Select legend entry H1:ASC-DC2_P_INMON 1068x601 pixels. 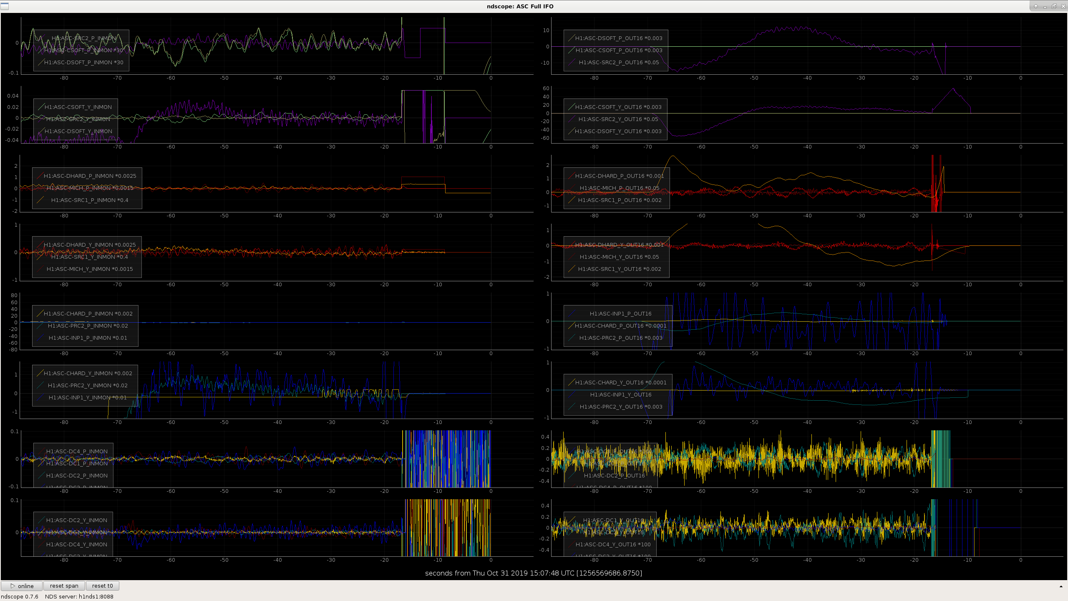click(77, 476)
